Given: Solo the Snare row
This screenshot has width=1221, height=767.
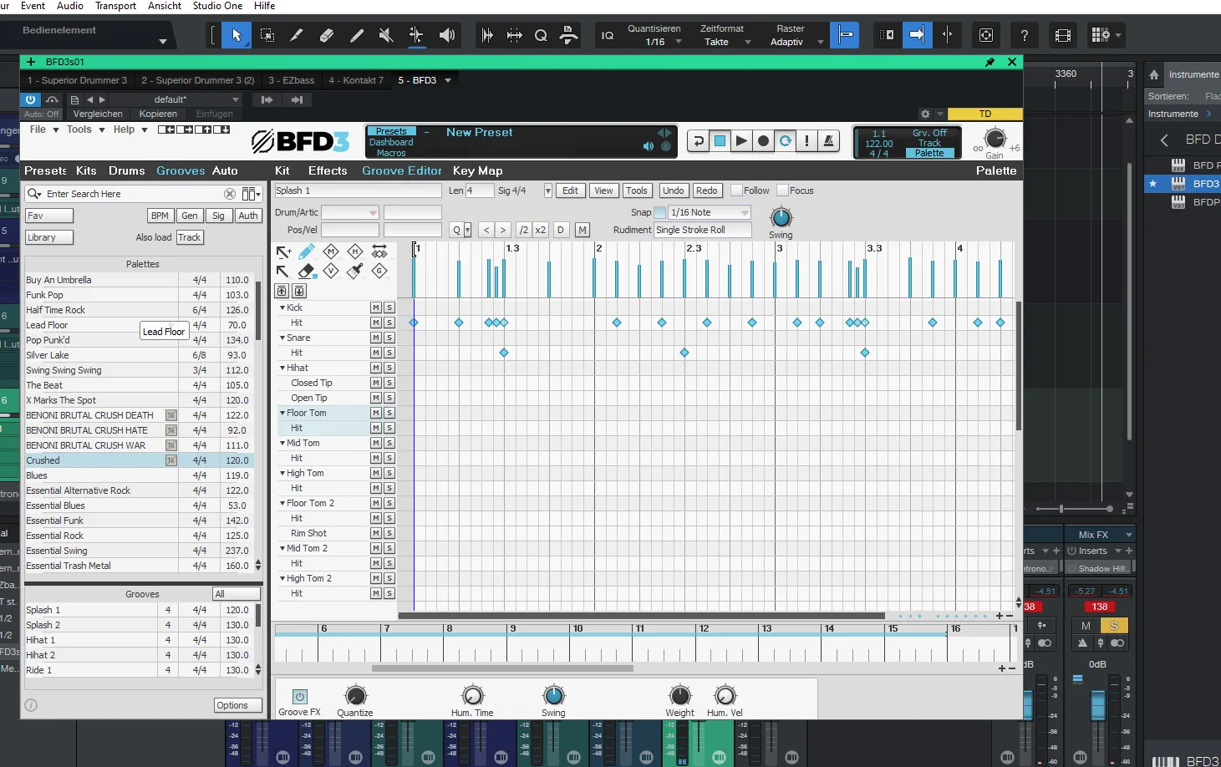Looking at the screenshot, I should coord(389,338).
